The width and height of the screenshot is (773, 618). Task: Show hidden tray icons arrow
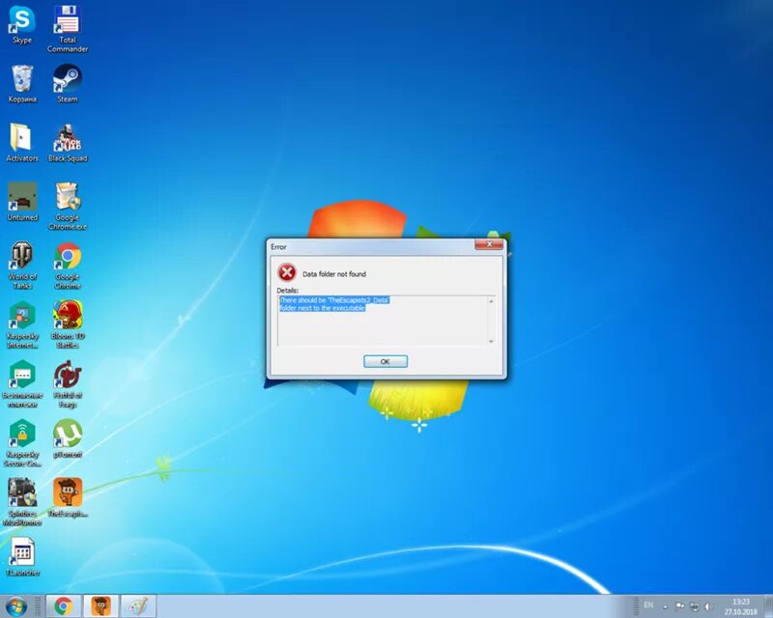point(665,606)
